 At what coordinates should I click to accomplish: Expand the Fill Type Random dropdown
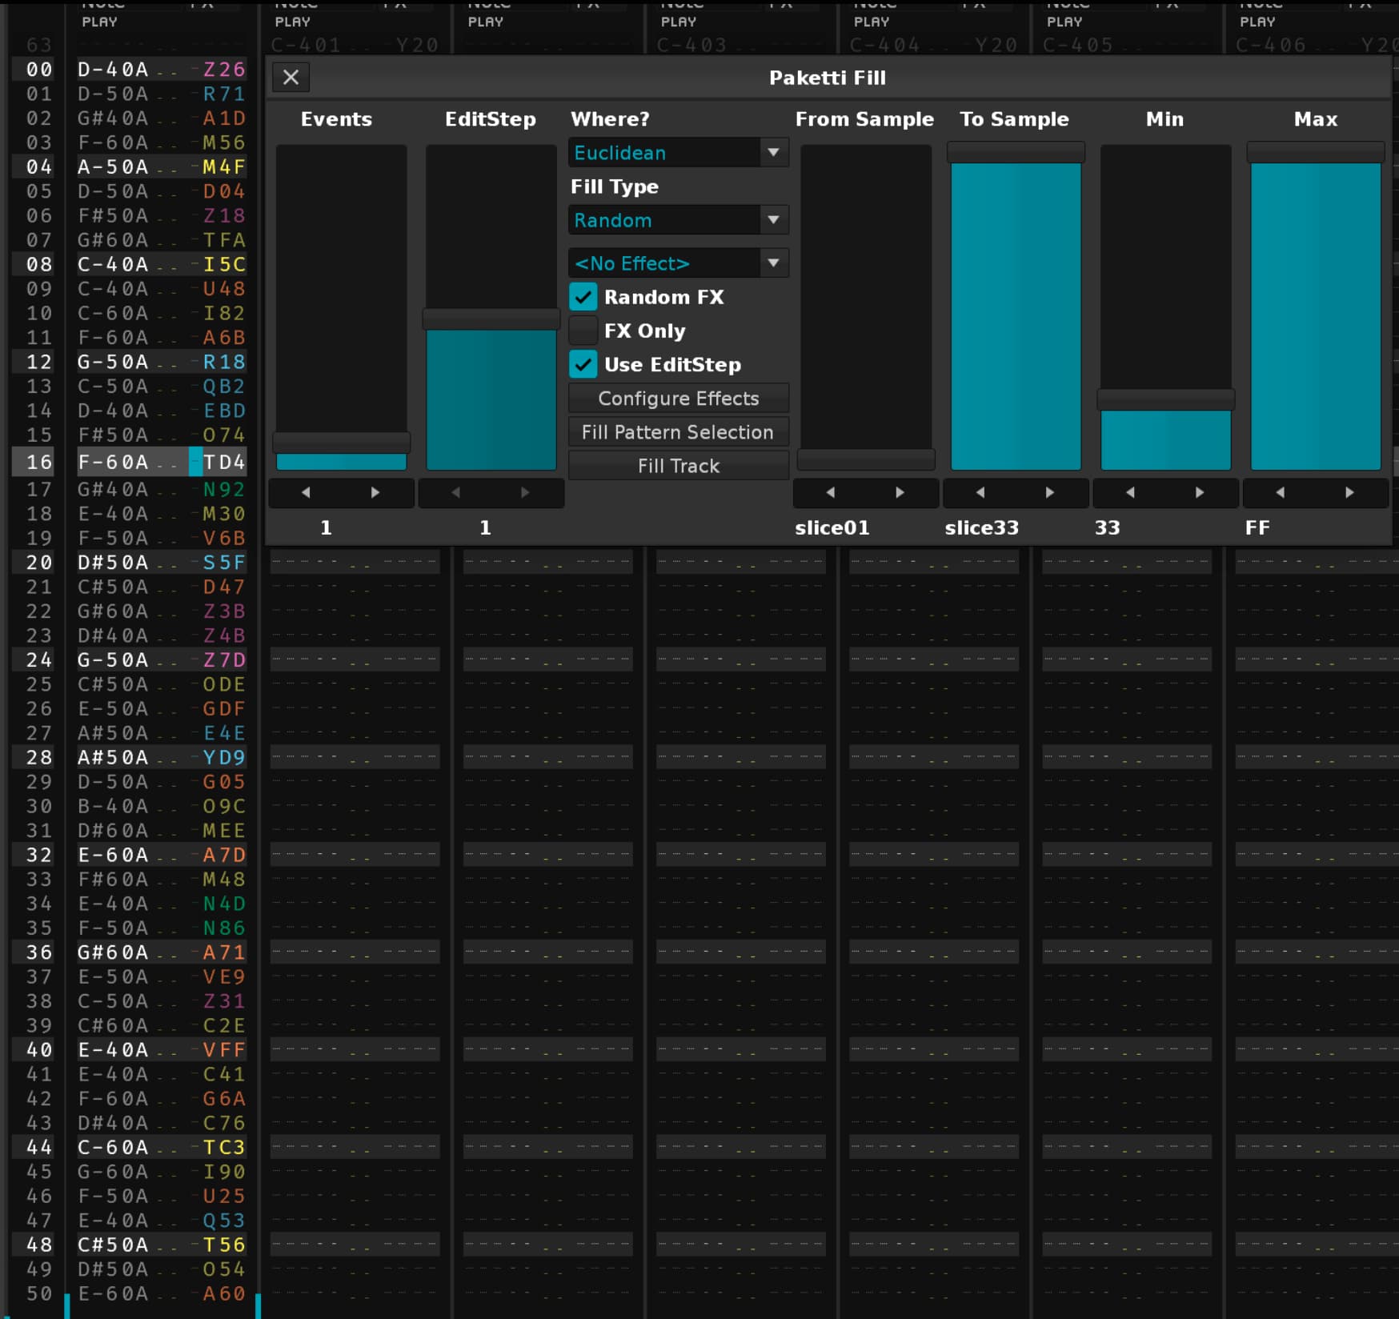[678, 220]
